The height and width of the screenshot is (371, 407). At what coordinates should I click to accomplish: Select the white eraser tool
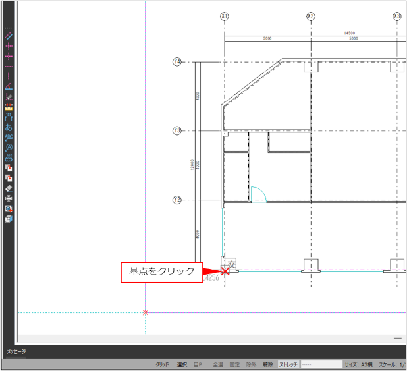tap(9, 188)
